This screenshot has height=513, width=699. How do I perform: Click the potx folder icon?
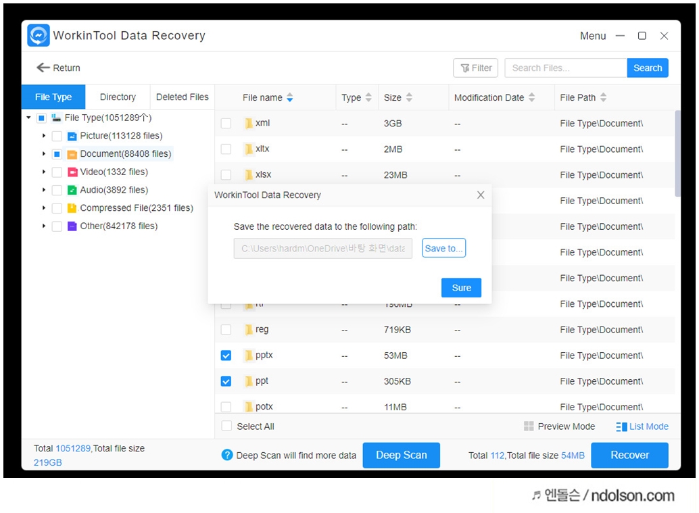[x=249, y=407]
